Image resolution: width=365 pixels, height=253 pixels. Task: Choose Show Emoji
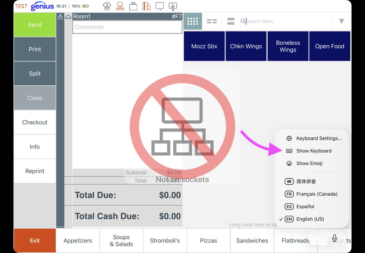click(x=312, y=164)
